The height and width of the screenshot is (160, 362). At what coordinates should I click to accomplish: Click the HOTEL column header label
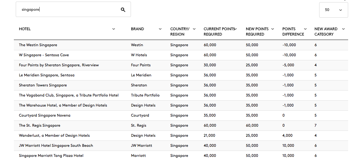pos(25,29)
